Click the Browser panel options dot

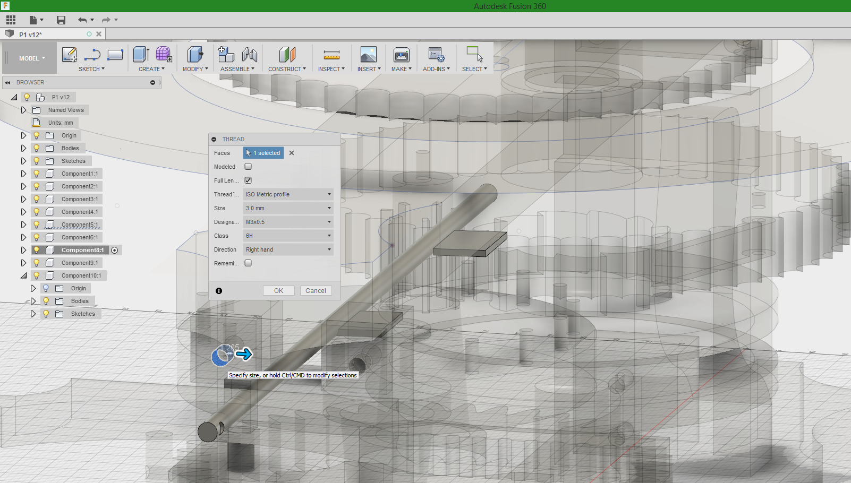152,83
